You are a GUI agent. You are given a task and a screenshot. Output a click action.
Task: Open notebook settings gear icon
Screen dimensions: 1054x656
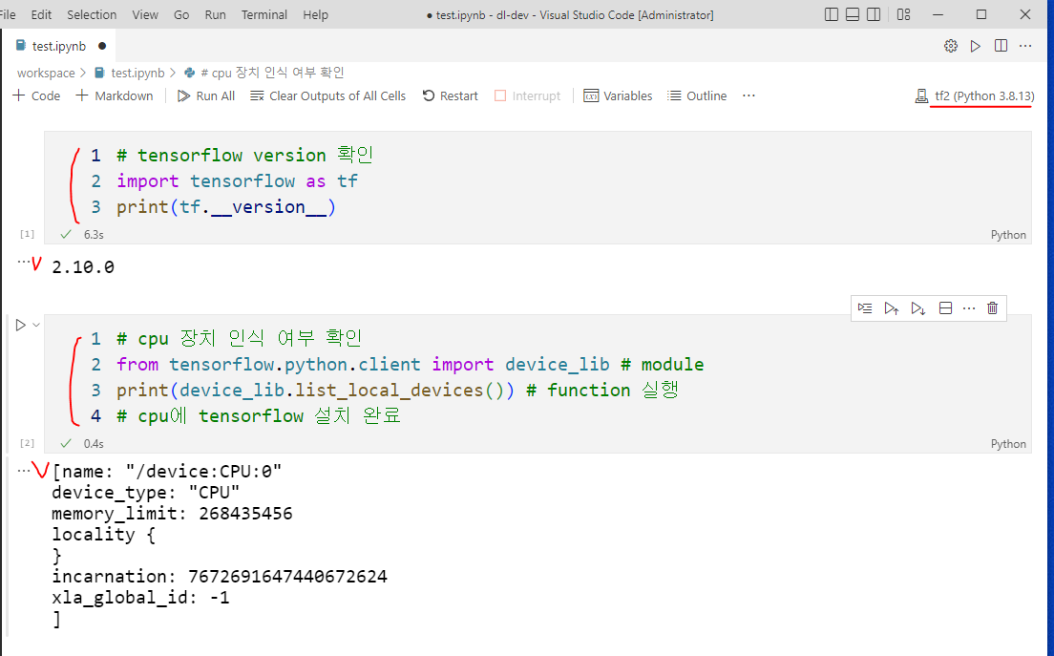point(951,46)
